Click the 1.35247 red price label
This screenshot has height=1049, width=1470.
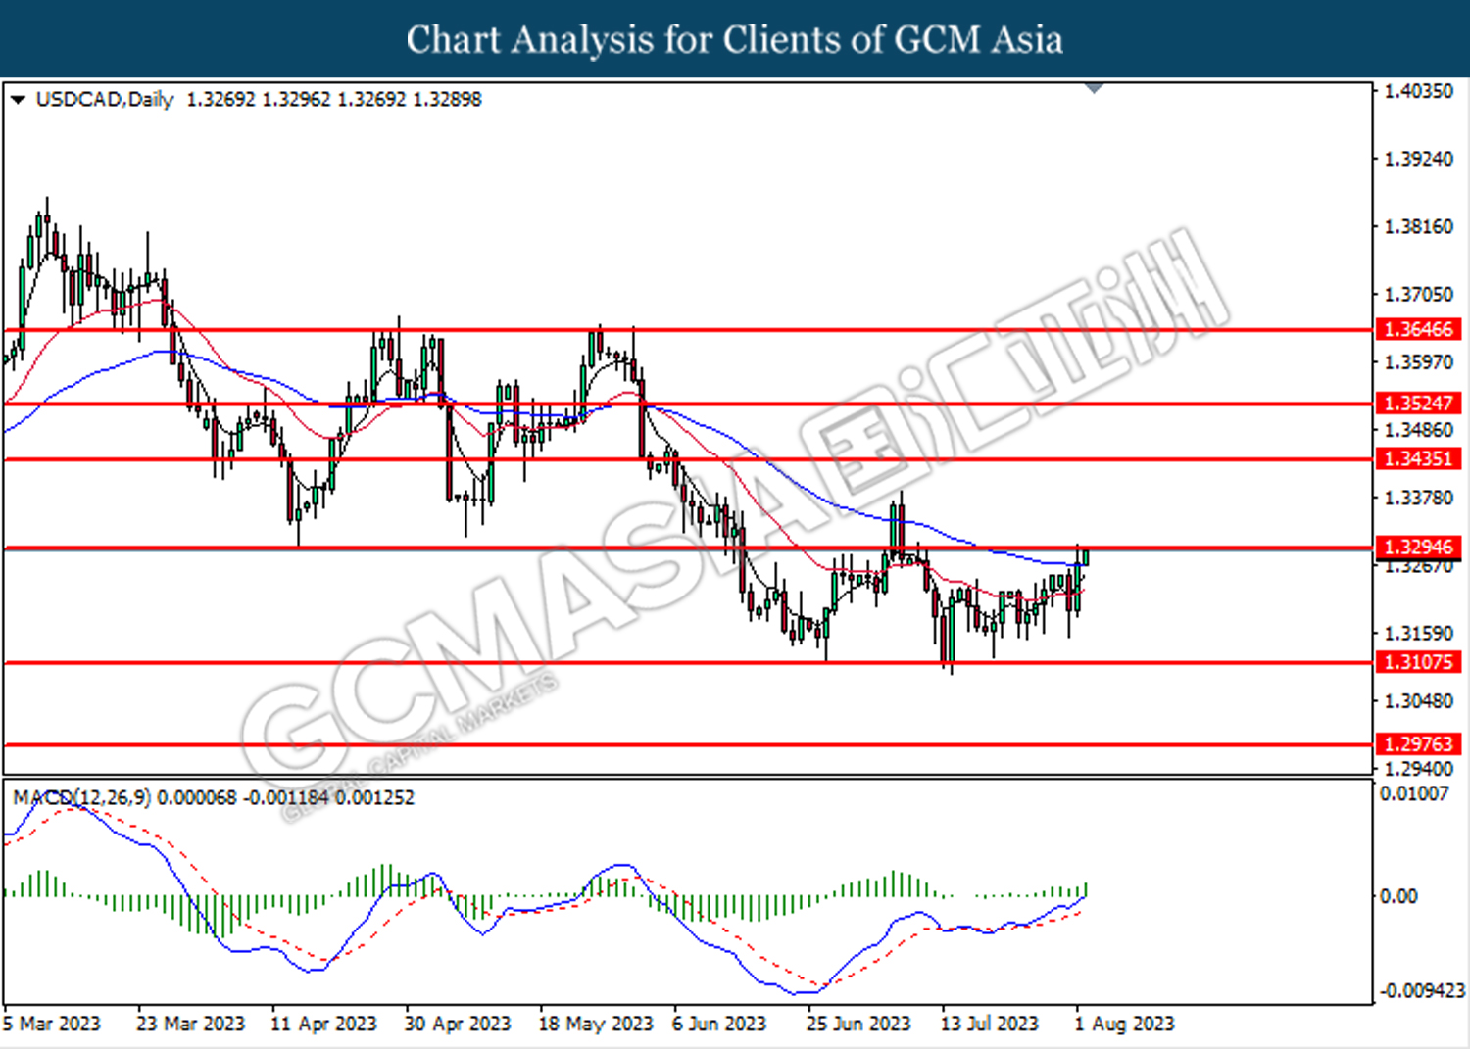coord(1418,403)
